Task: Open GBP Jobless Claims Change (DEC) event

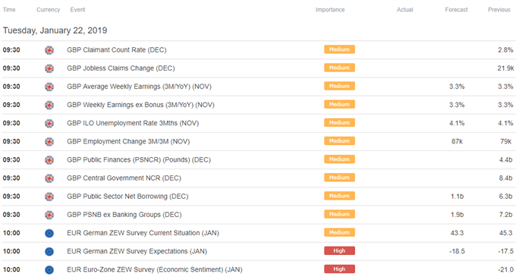Action: pyautogui.click(x=121, y=68)
